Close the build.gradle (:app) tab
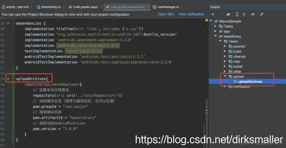 point(101,7)
